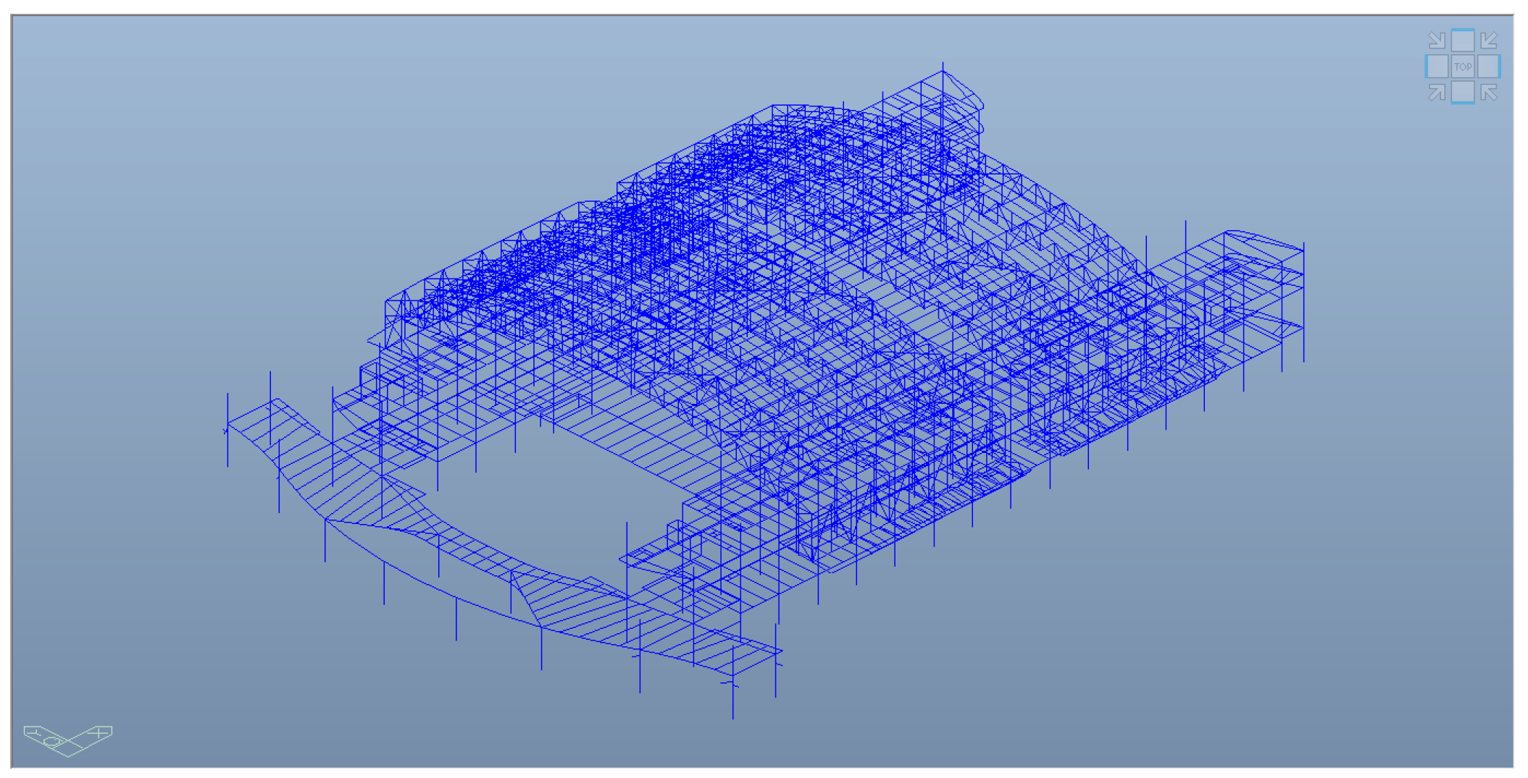
Task: Click bottom-right diagonal arrow in view navigator
Action: (1488, 93)
